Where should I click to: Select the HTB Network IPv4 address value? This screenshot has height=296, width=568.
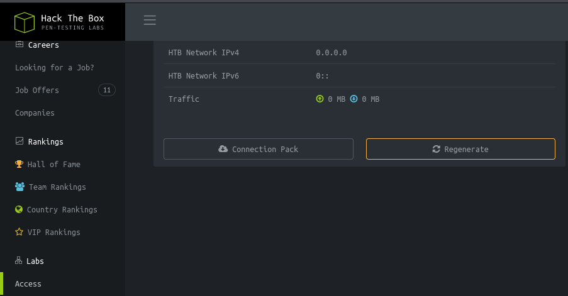(x=331, y=53)
